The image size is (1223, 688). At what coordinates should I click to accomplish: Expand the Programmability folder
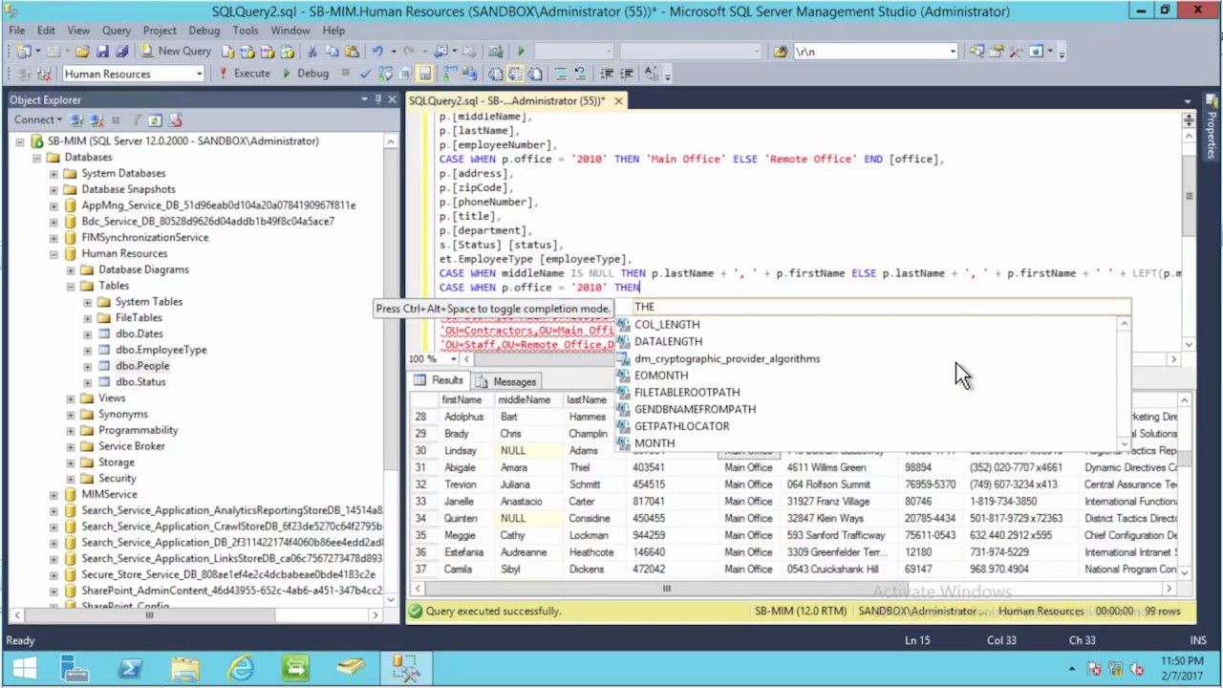(71, 430)
